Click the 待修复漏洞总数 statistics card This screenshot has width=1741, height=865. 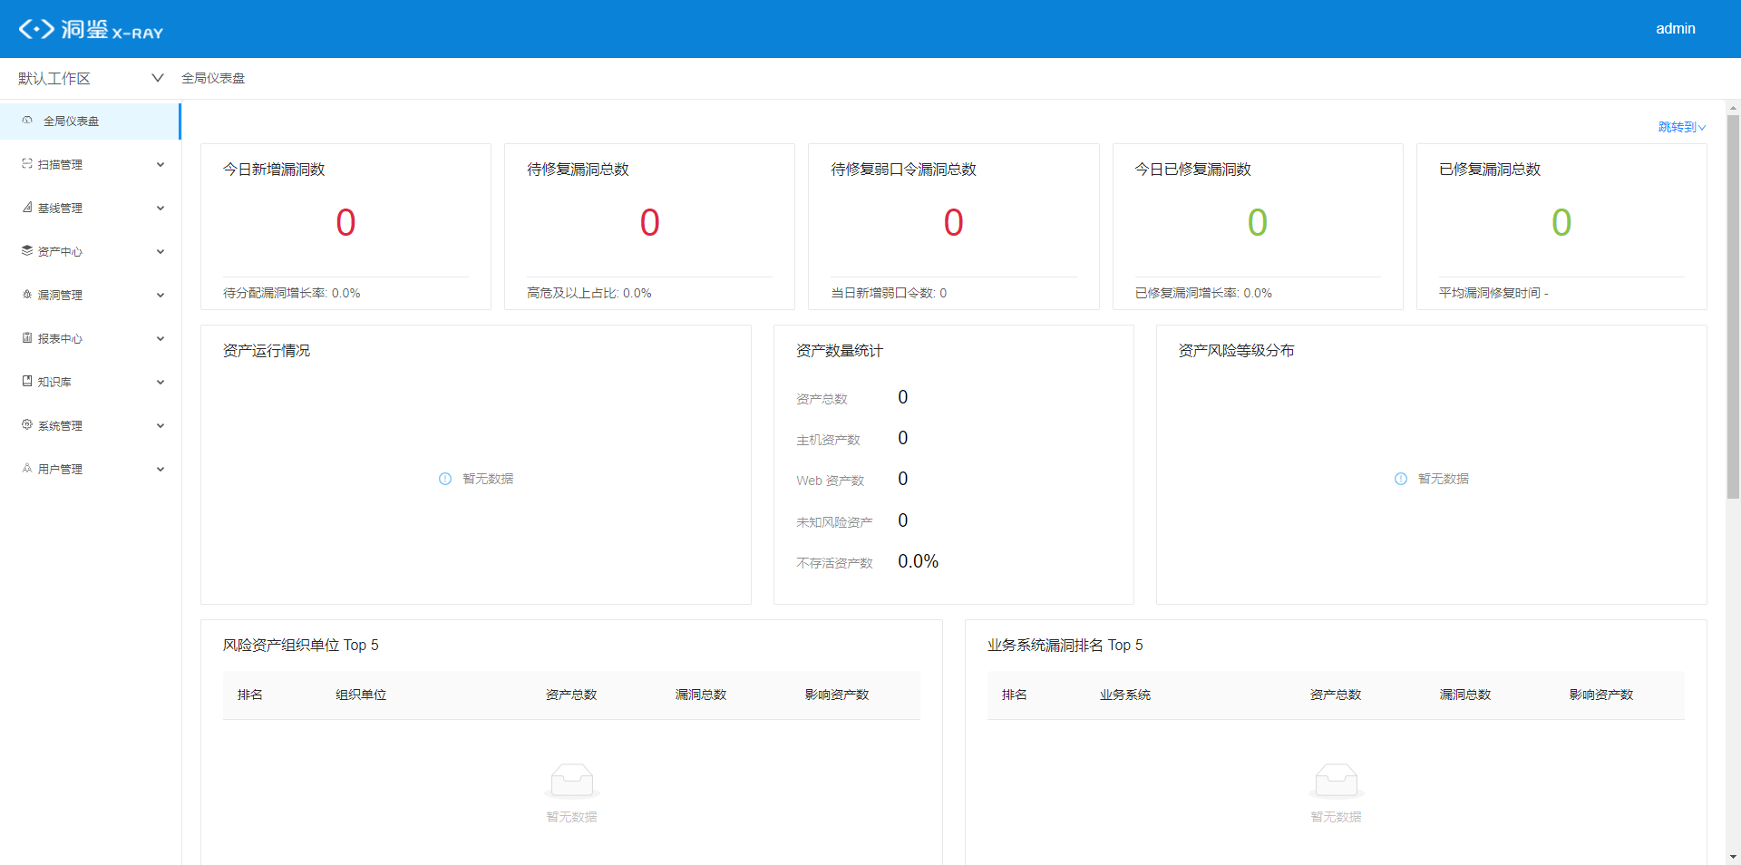click(x=649, y=227)
